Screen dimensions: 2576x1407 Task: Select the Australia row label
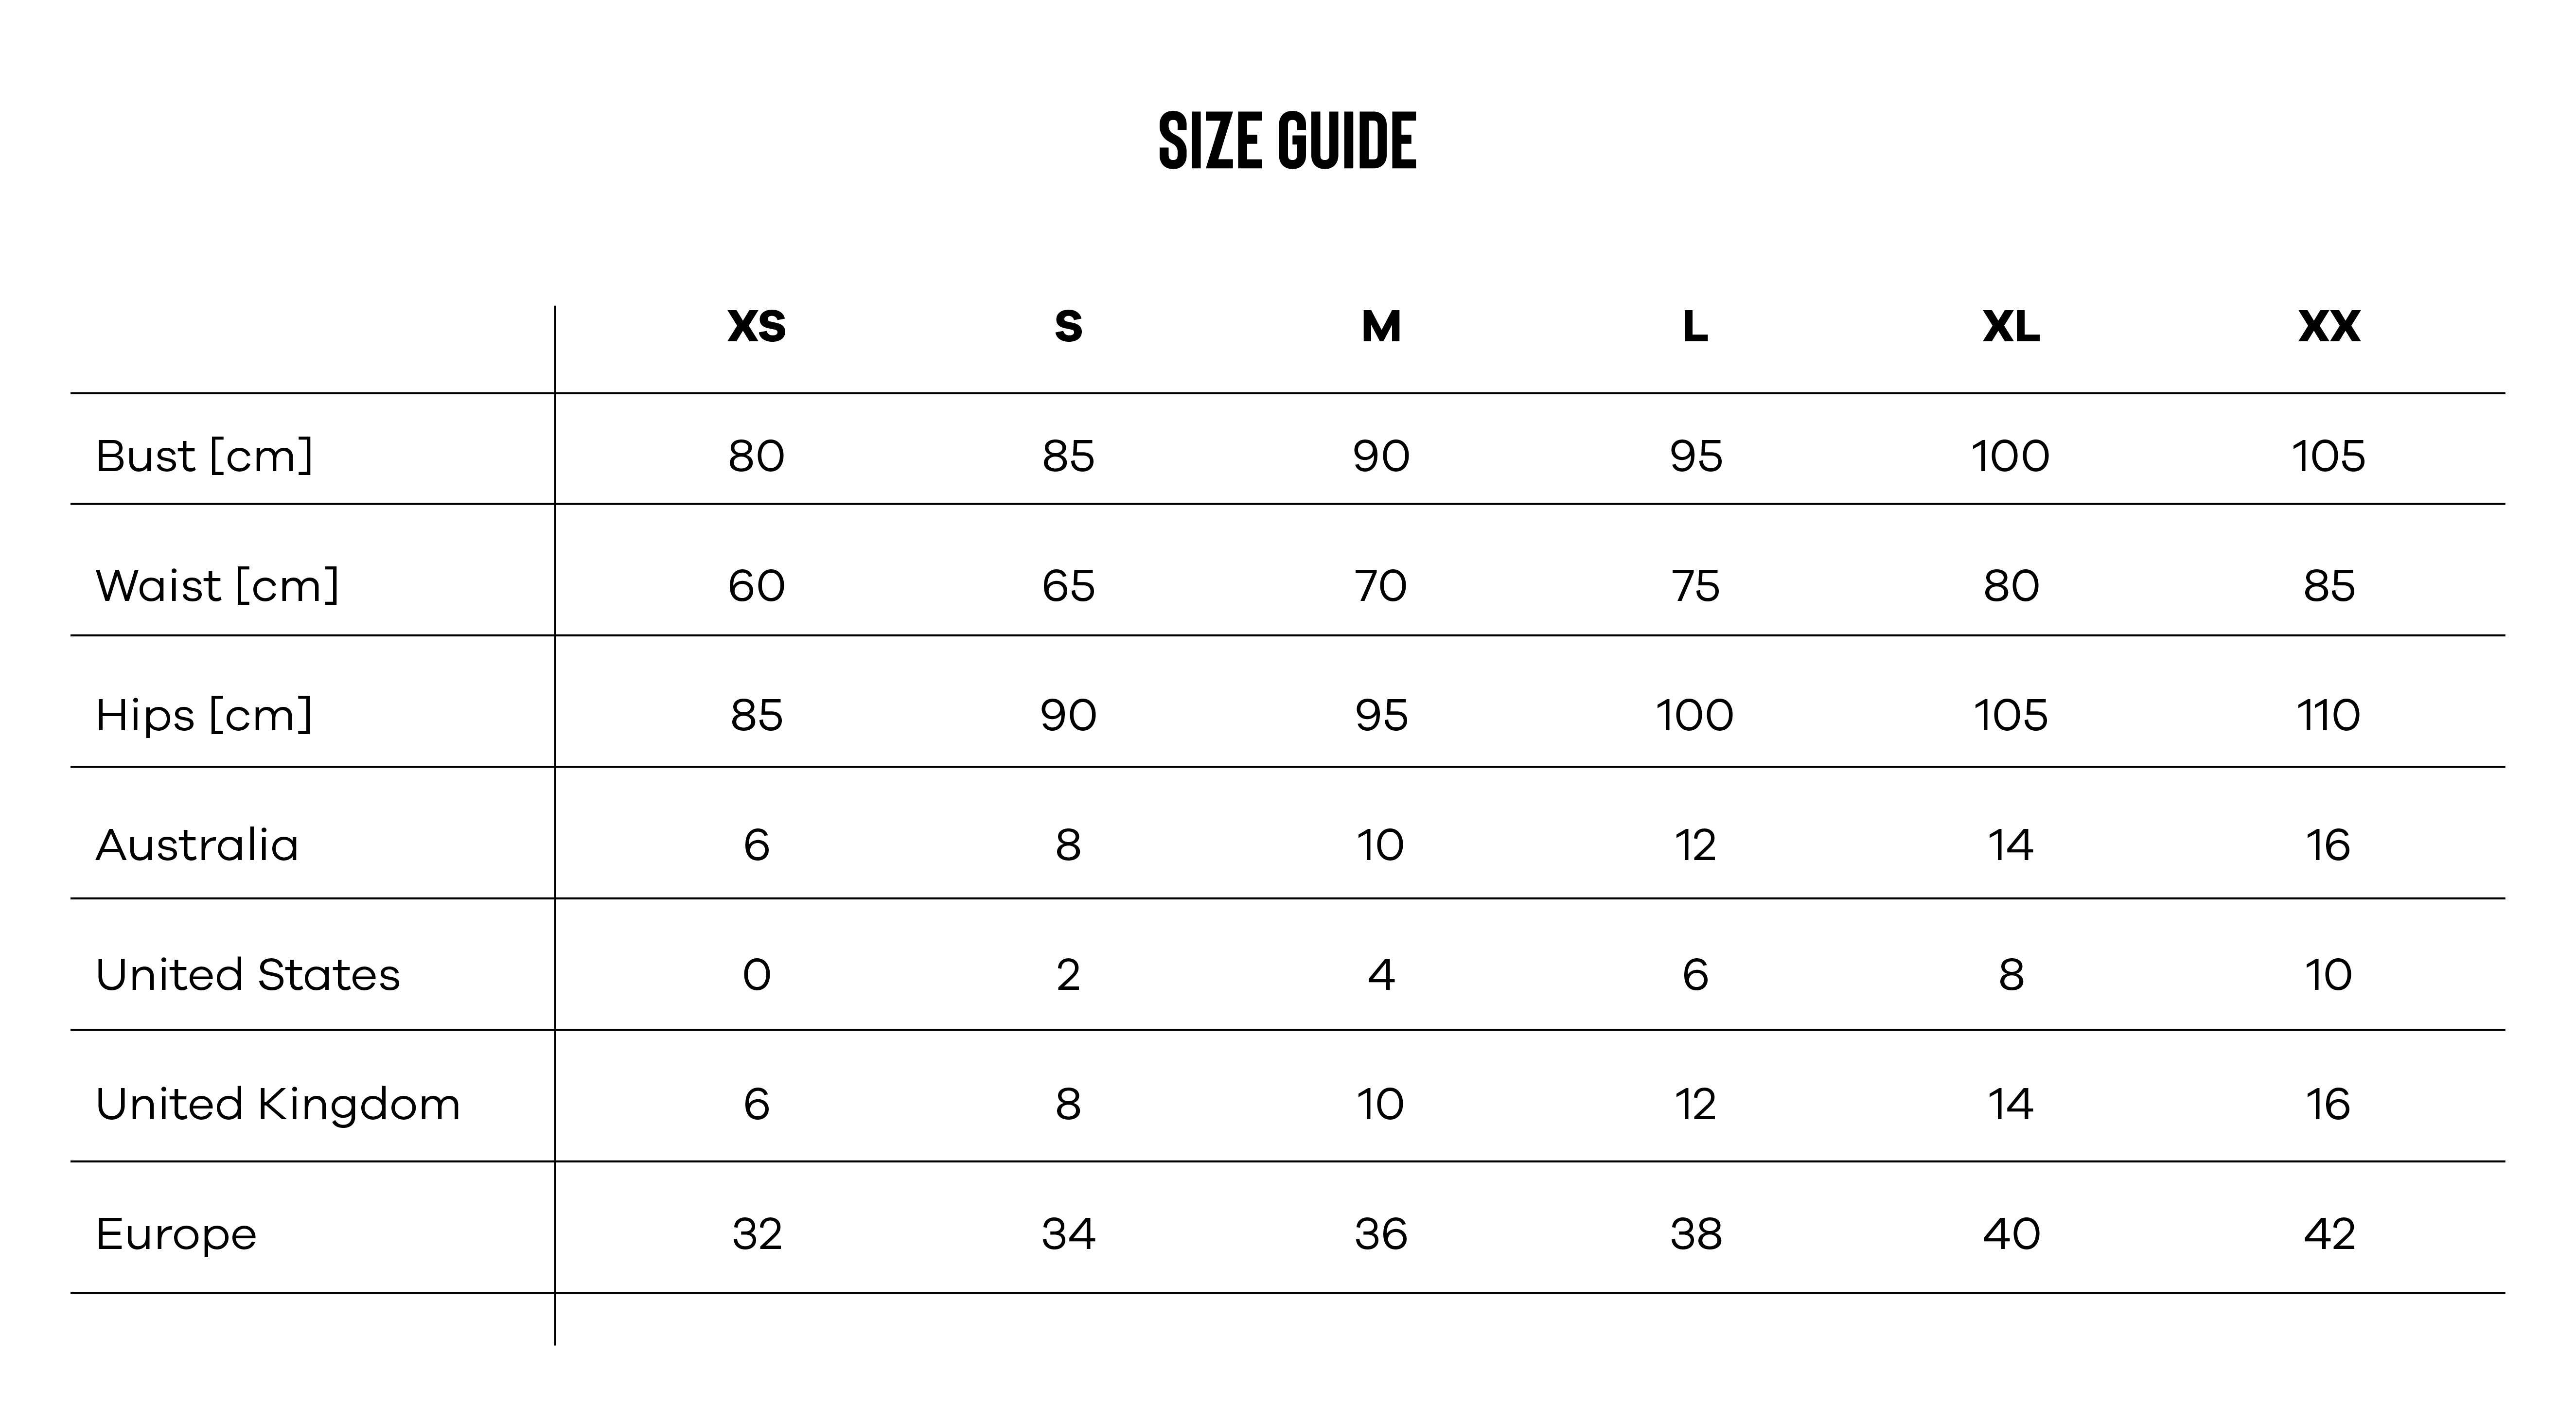(197, 845)
